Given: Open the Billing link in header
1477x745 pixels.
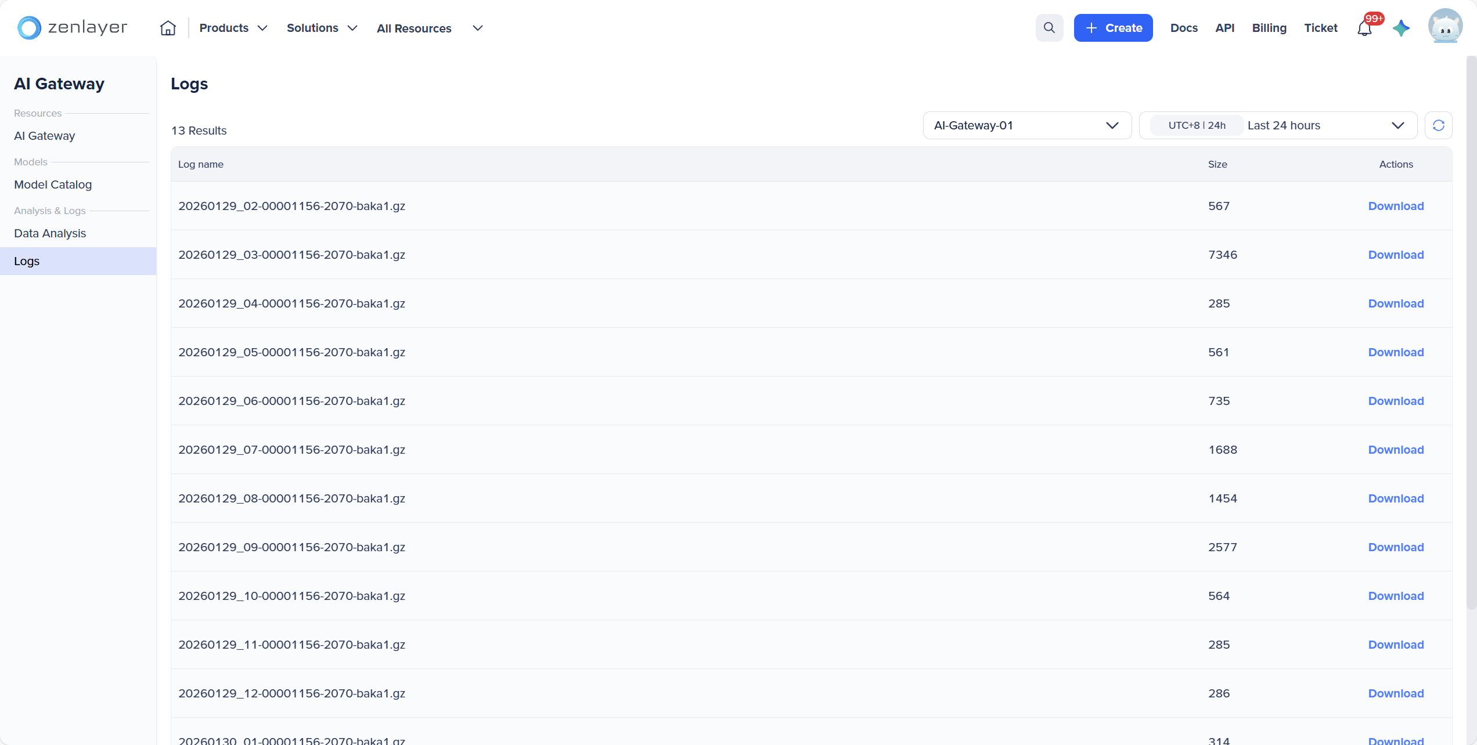Looking at the screenshot, I should 1269,28.
